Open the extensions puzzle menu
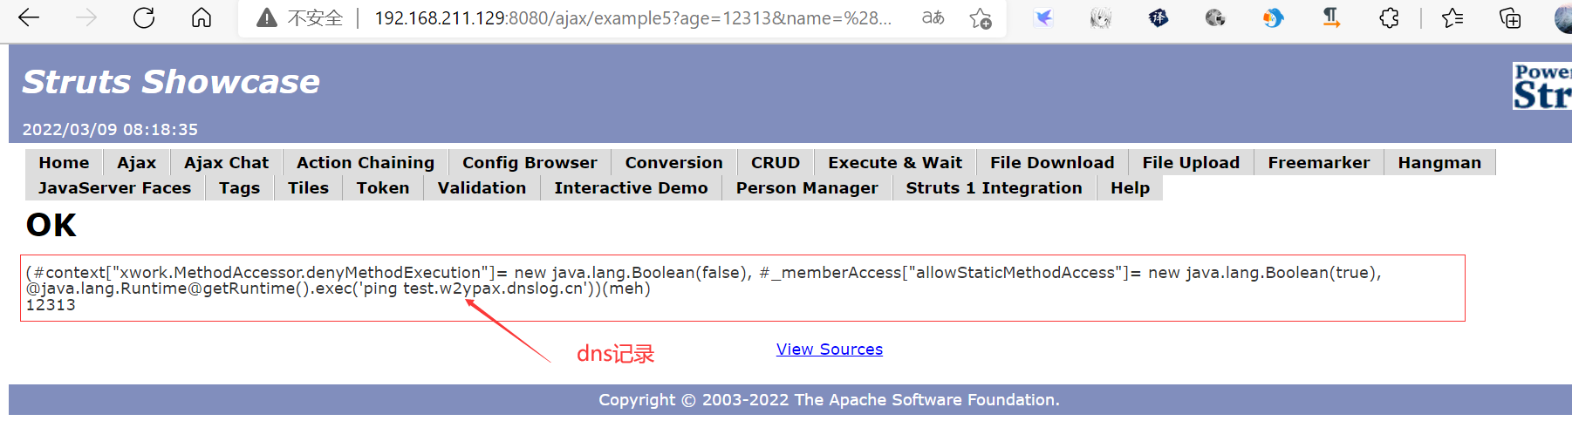 coord(1390,18)
